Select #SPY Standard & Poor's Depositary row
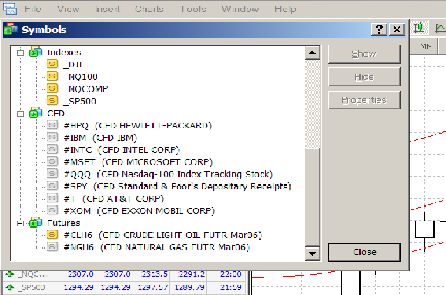Image resolution: width=446 pixels, height=295 pixels. (x=178, y=186)
